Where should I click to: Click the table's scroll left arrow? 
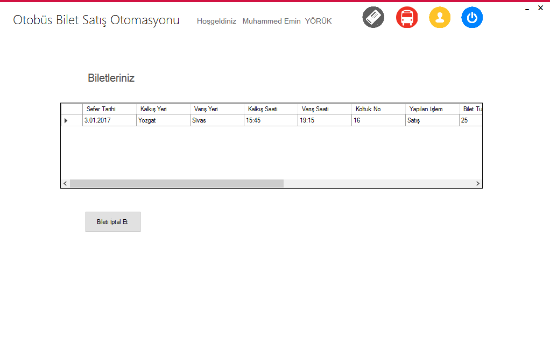coord(65,184)
